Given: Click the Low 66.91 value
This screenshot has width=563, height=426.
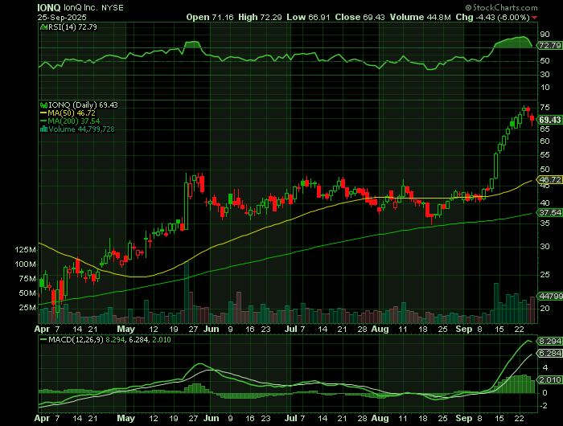Looking at the screenshot, I should 308,17.
